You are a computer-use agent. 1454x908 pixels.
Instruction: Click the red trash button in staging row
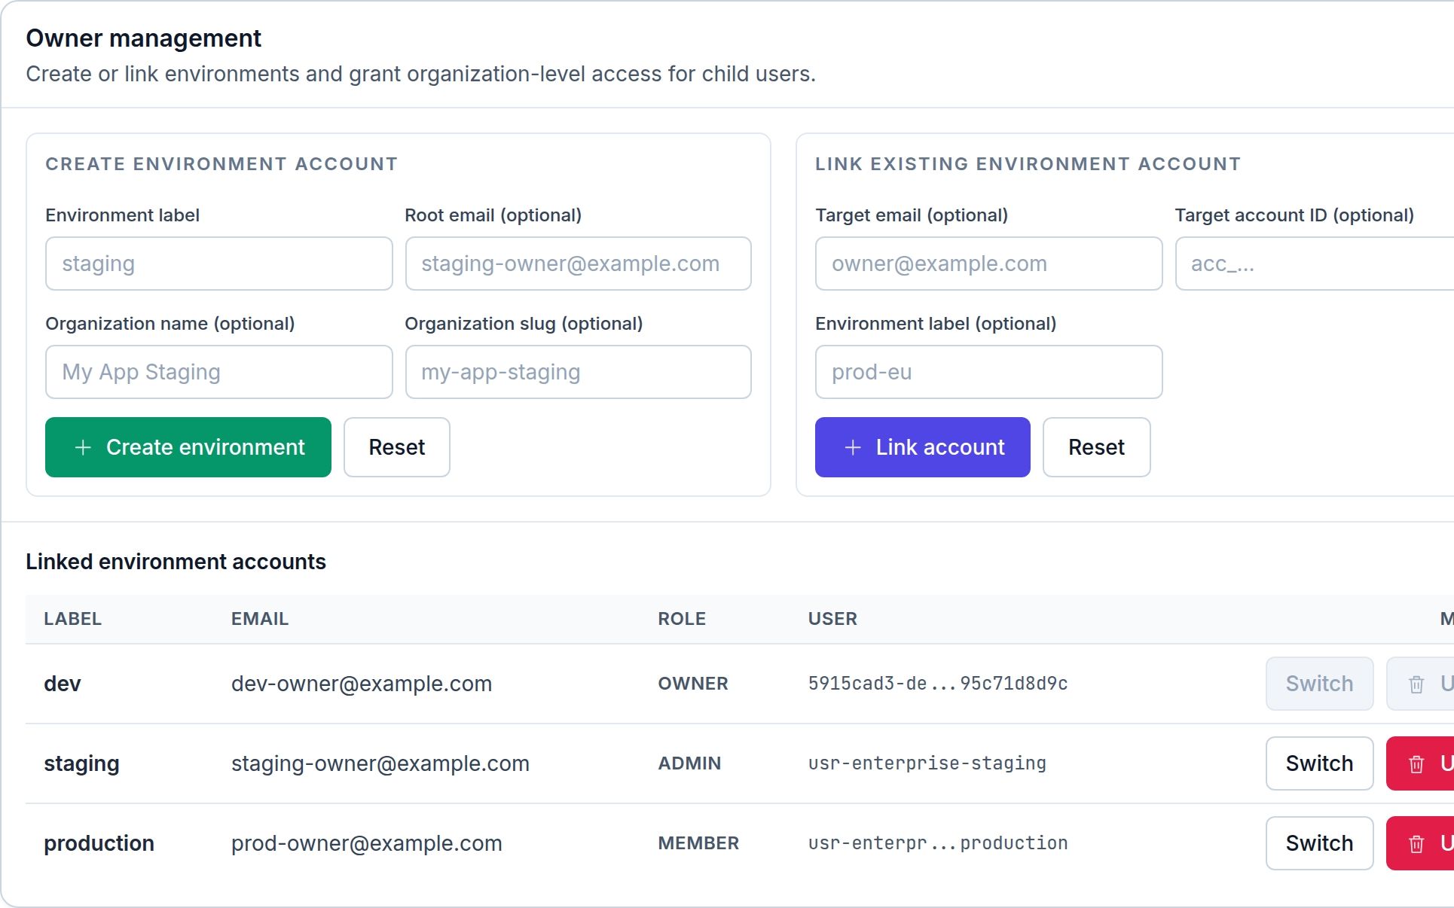[1420, 763]
